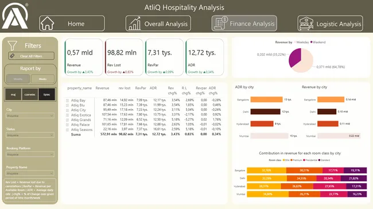Click the hotel bed icon beside Logistic Analysis

coord(306,24)
